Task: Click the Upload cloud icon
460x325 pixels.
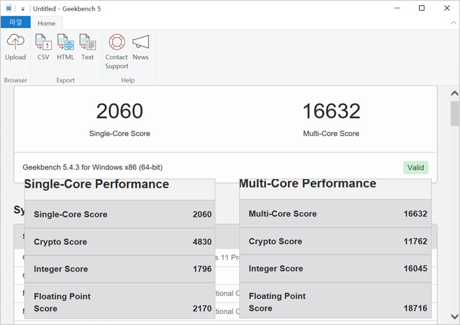Action: (15, 42)
